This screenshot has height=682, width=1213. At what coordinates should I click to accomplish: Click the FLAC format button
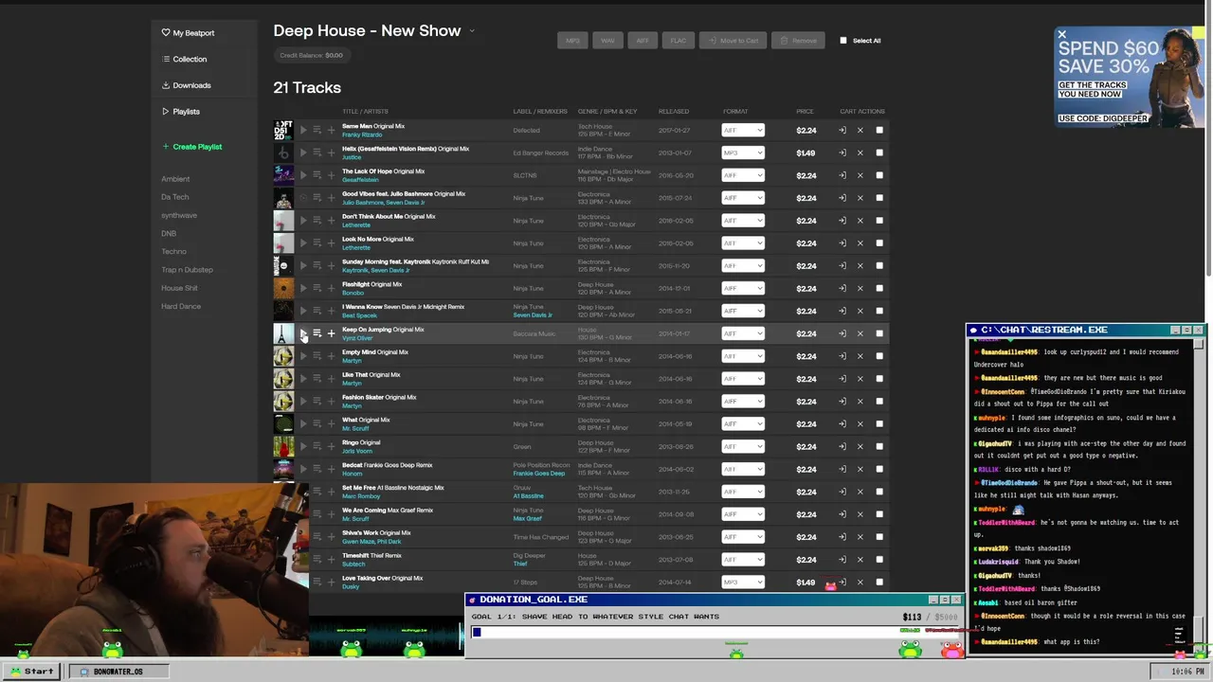coord(679,41)
